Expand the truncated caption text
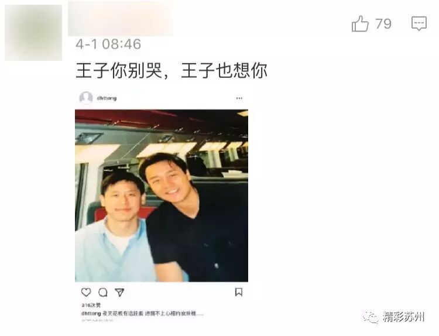Image resolution: width=439 pixels, height=336 pixels. (153, 314)
